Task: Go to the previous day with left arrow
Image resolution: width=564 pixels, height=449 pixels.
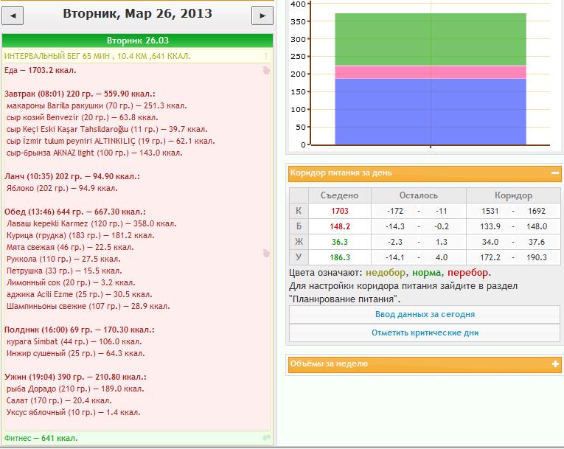Action: 13,15
